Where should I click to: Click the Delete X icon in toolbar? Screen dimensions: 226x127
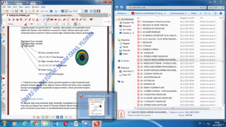click(x=37, y=11)
